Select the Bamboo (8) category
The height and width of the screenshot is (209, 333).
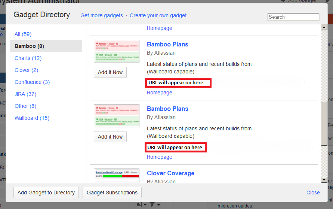(46, 46)
